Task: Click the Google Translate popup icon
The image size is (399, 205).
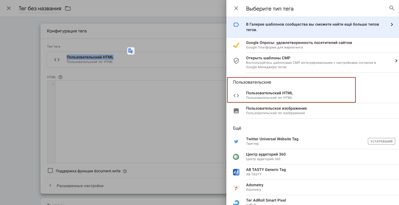Action: click(131, 51)
